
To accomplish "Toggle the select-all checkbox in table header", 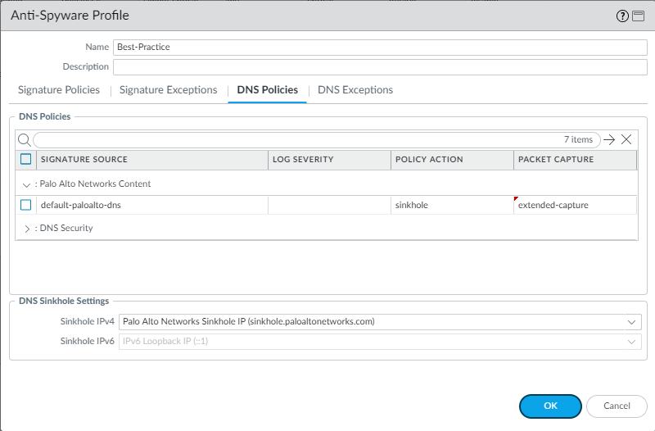I will [26, 159].
